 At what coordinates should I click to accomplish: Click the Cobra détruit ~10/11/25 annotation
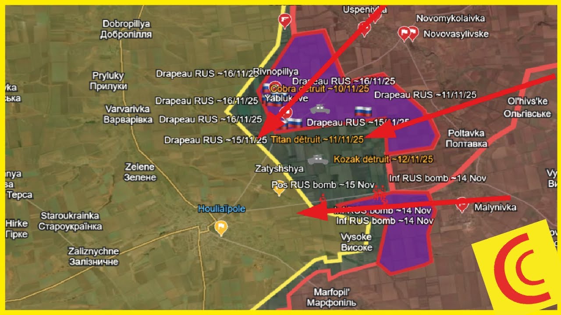coord(320,89)
